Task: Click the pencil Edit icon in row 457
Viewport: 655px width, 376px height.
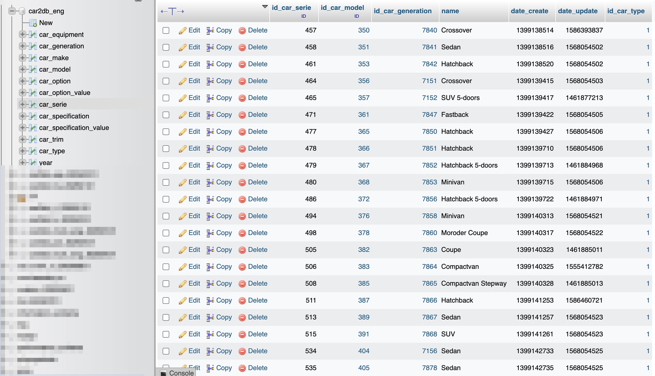Action: tap(183, 30)
